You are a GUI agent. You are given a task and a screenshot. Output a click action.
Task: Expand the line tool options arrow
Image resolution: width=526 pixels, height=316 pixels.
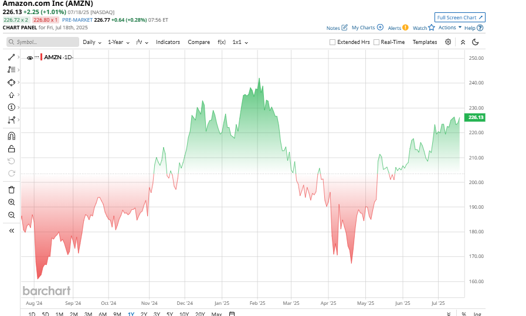[x=18, y=57]
